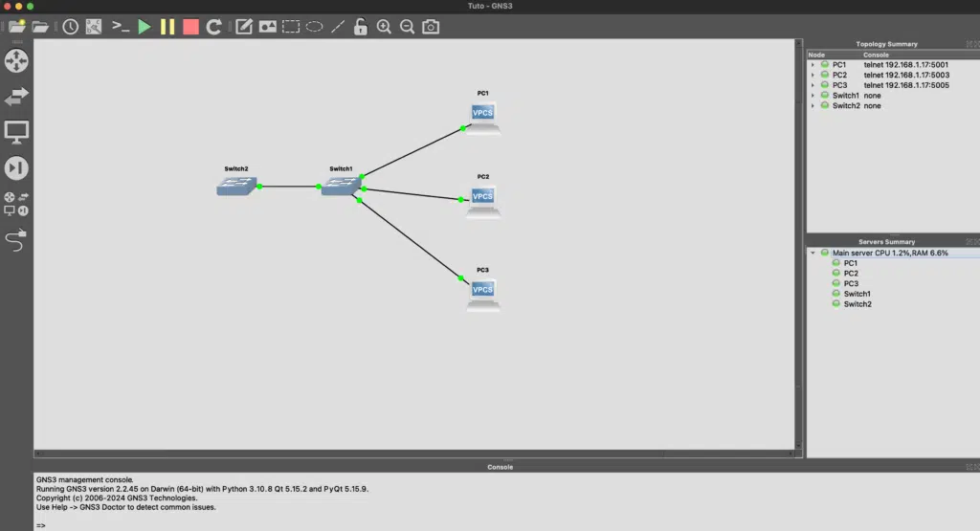The width and height of the screenshot is (980, 531).
Task: Zoom out of the topology
Action: [407, 27]
